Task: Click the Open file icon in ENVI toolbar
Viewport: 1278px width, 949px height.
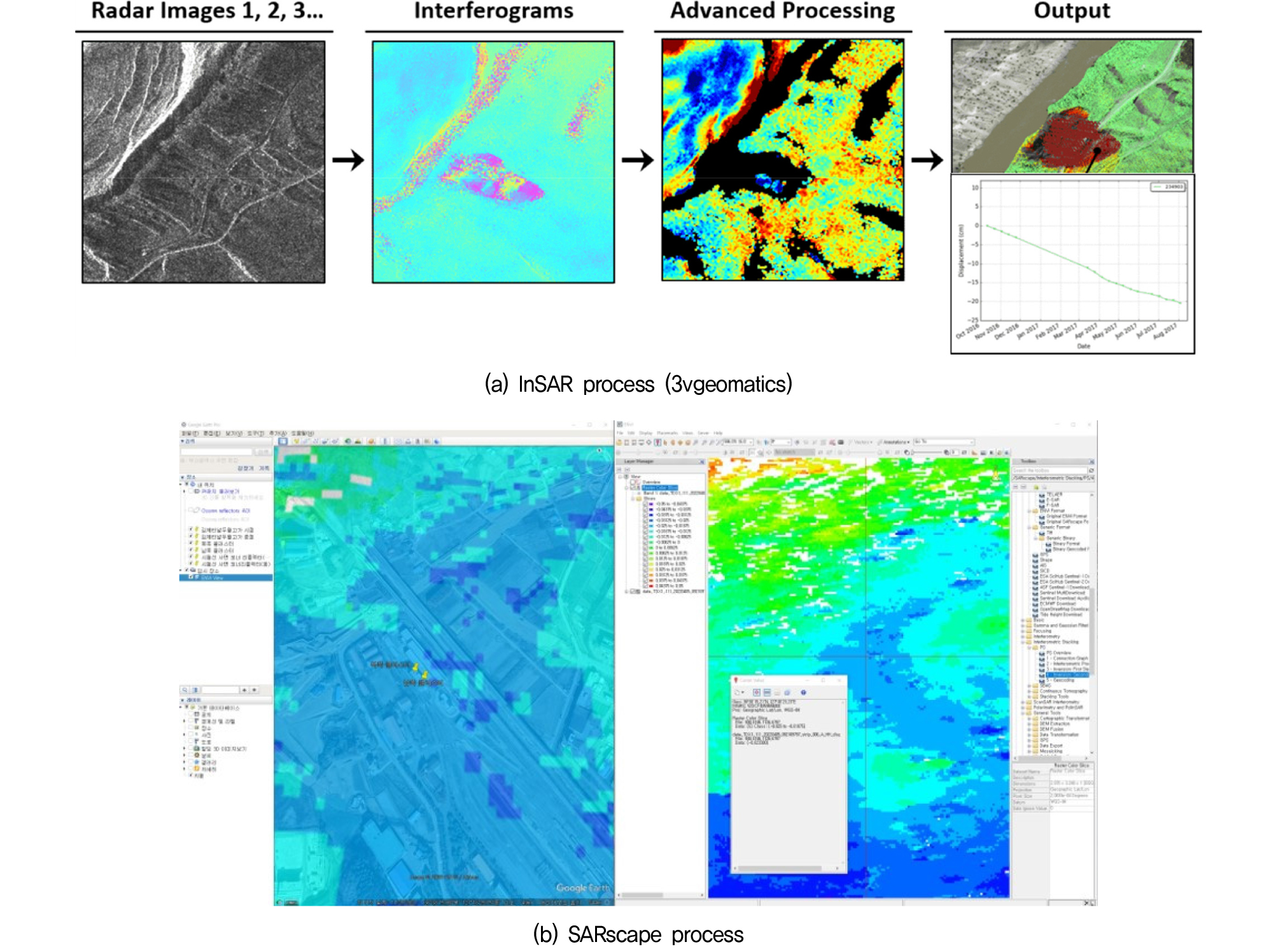Action: click(619, 442)
